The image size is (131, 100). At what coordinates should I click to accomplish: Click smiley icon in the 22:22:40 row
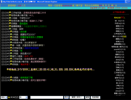click(11, 77)
